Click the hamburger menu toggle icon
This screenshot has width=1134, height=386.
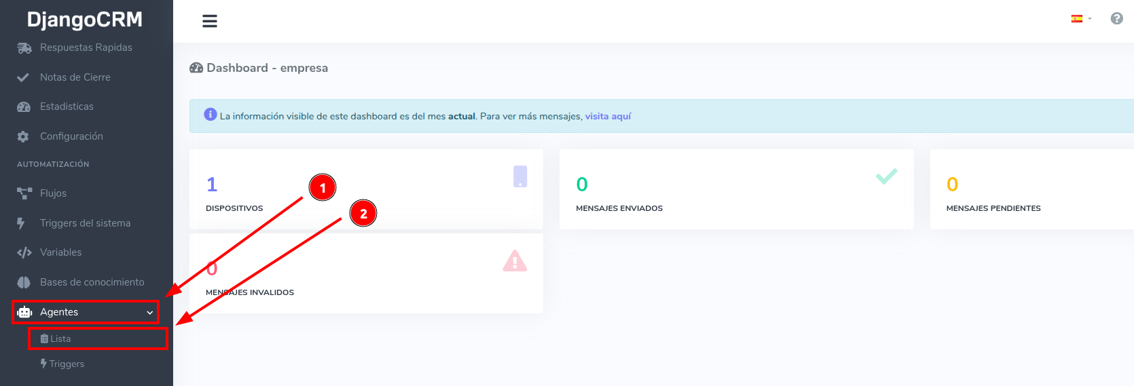[x=210, y=21]
